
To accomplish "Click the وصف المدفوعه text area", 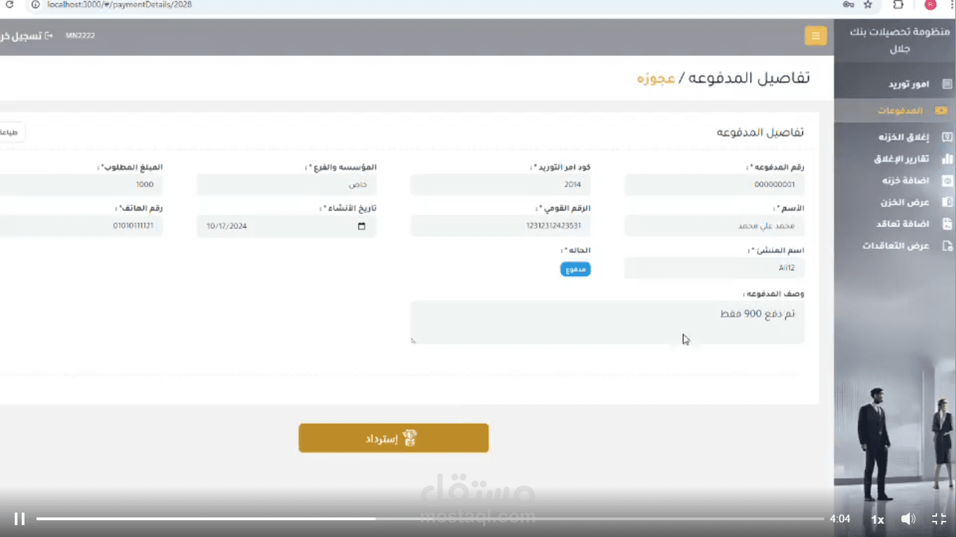I will pos(607,322).
